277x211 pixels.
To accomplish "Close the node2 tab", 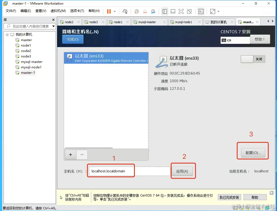I will point(79,22).
